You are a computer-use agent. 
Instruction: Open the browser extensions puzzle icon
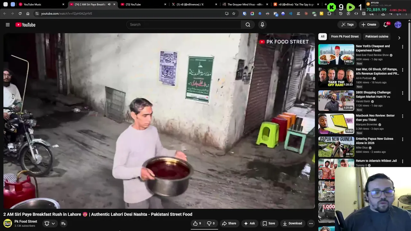click(329, 13)
